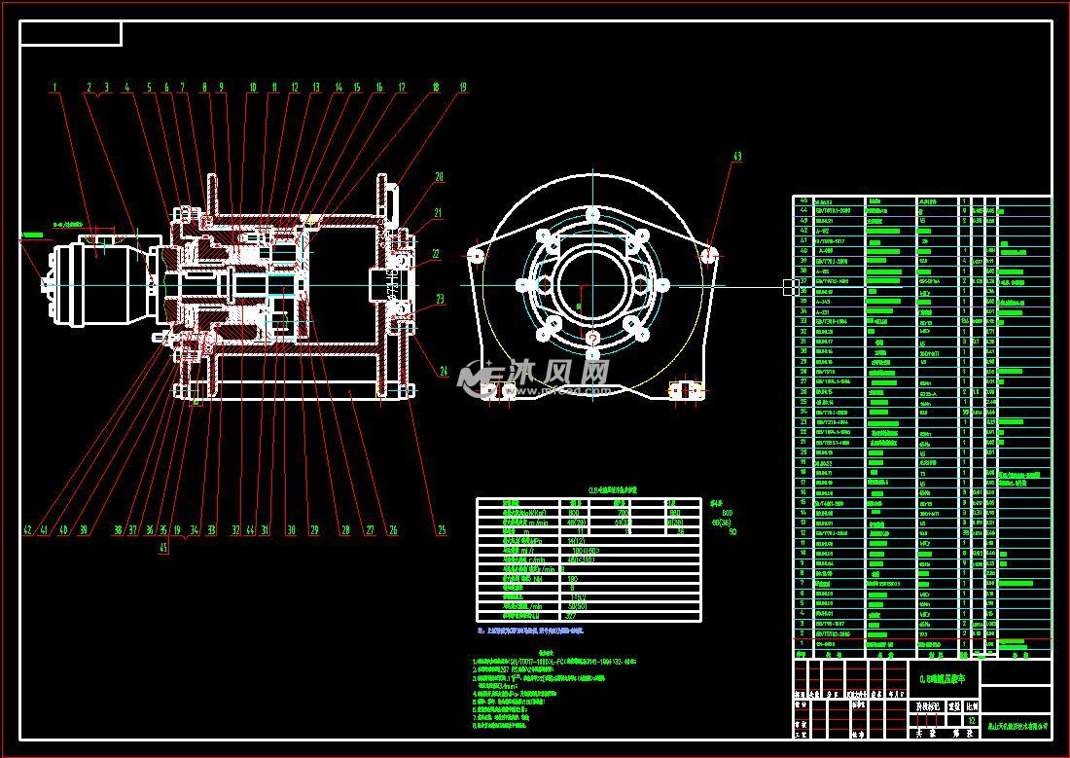Viewport: 1070px width, 758px height.
Task: Click part callout number 24
Action: pos(444,371)
